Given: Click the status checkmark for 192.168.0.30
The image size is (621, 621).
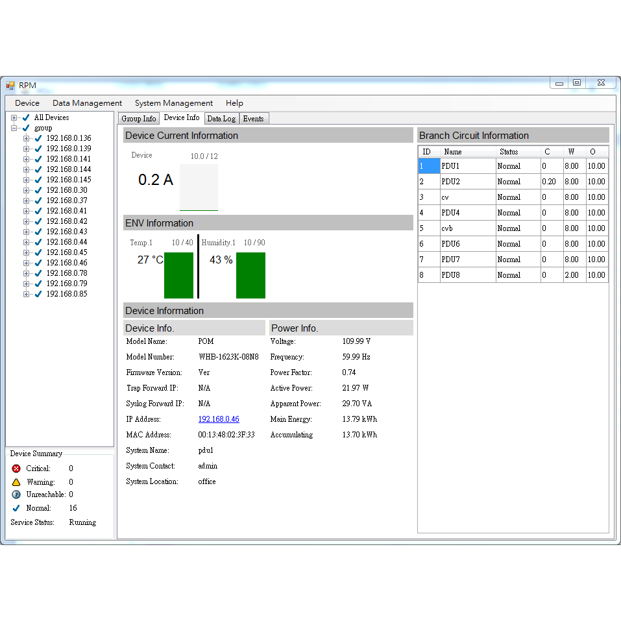Looking at the screenshot, I should (x=38, y=190).
